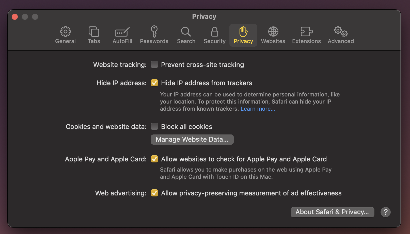Image resolution: width=410 pixels, height=234 pixels.
Task: Turn off privacy-preserving ad measurement
Action: (x=154, y=193)
